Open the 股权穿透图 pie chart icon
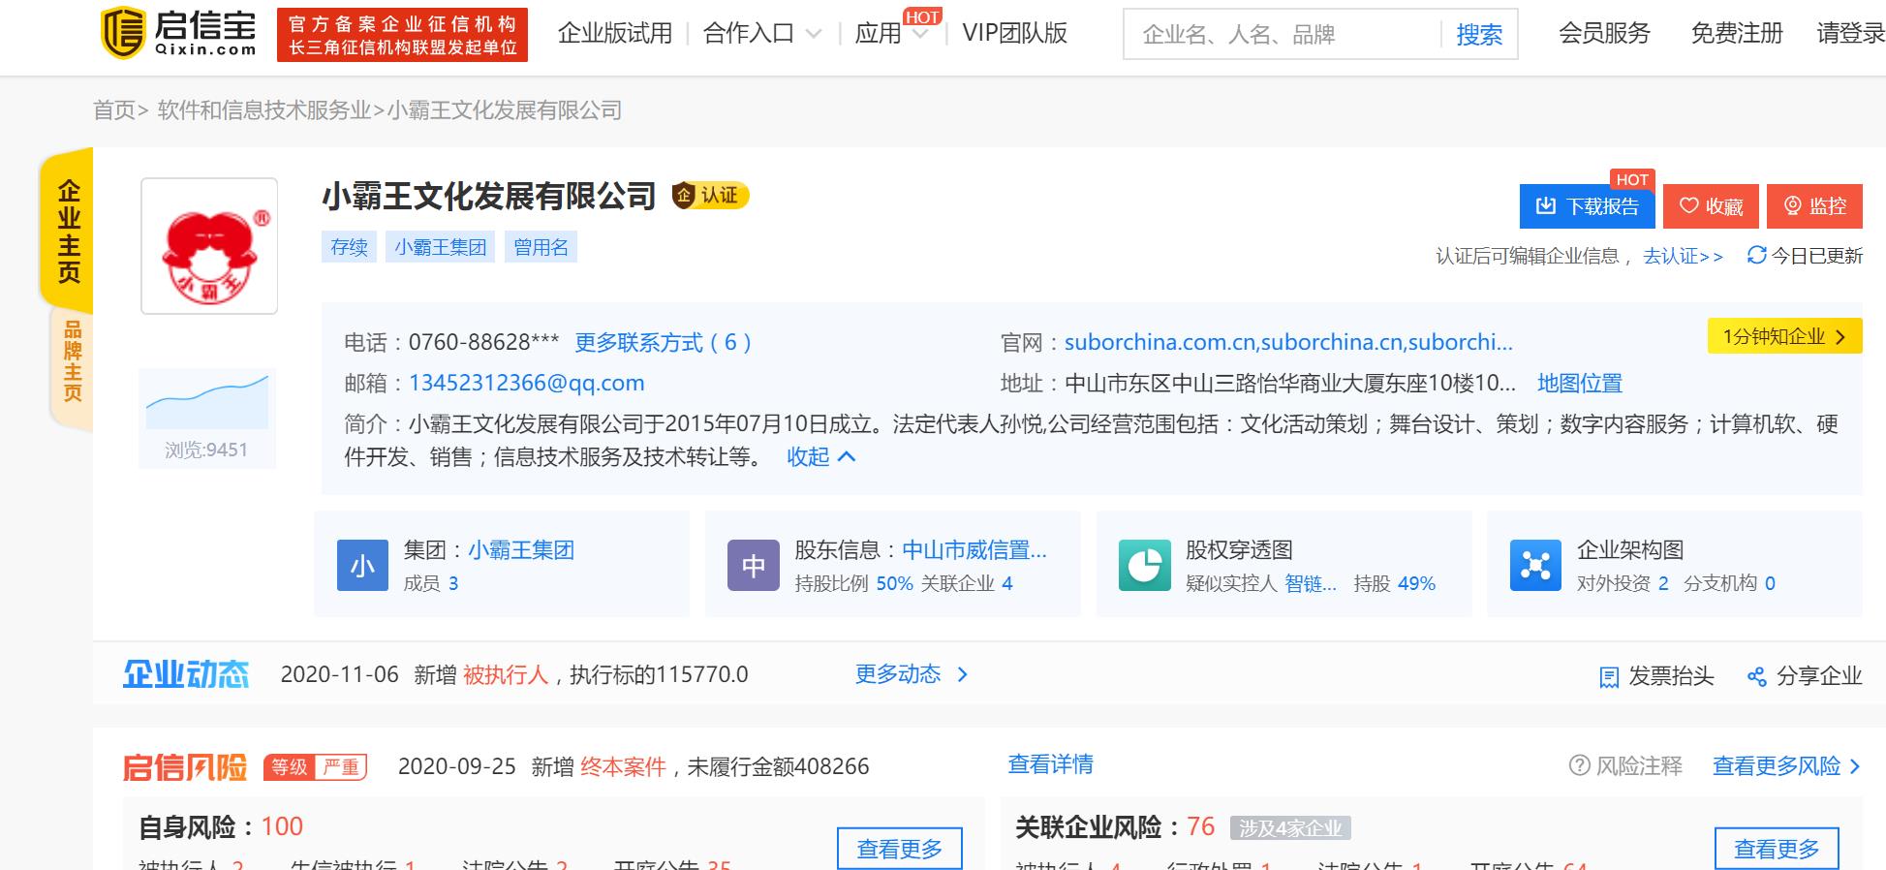The image size is (1886, 870). (x=1144, y=565)
